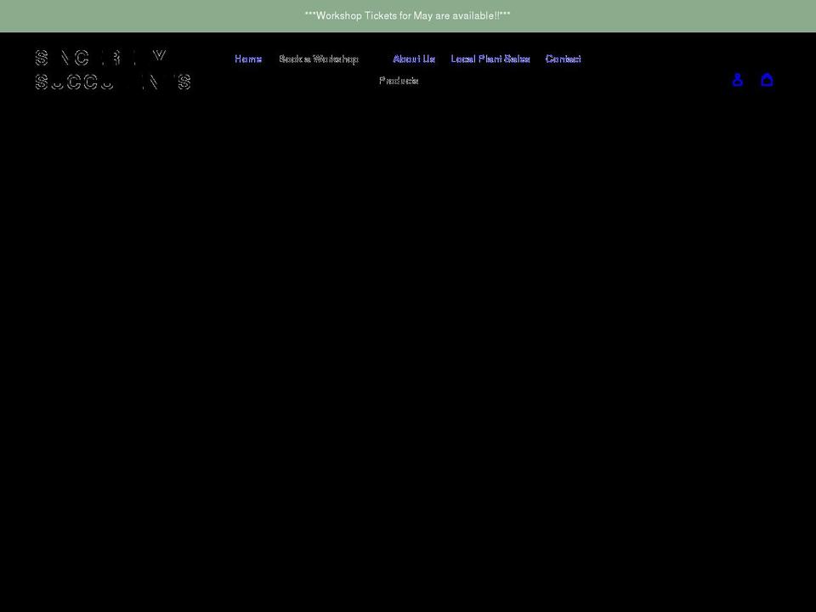View the cart using the bag icon

tap(767, 80)
